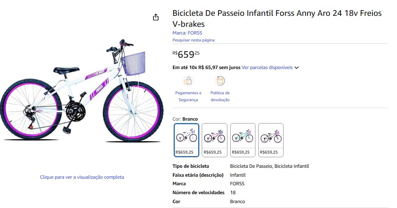Click to view the full product visualization

tap(82, 177)
